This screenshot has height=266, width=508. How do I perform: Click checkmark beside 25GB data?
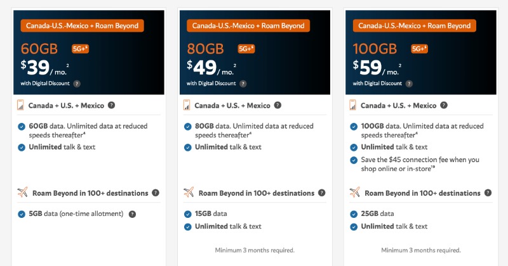(354, 214)
